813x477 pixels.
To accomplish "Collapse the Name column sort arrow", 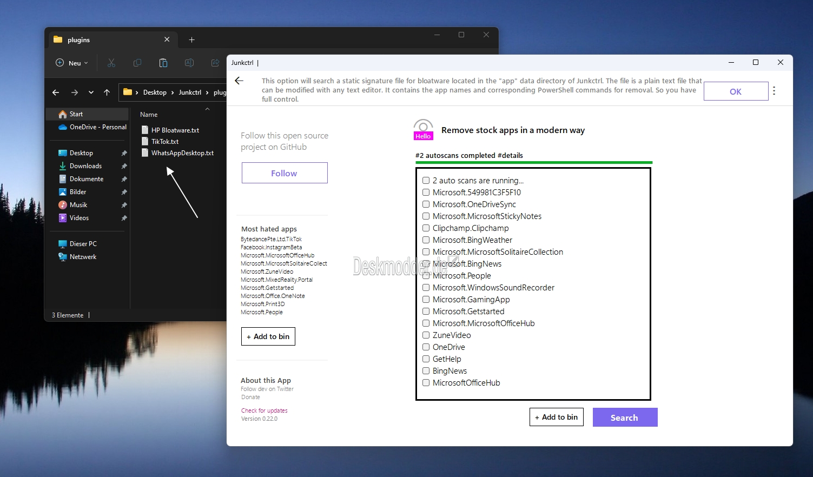I will pyautogui.click(x=207, y=109).
